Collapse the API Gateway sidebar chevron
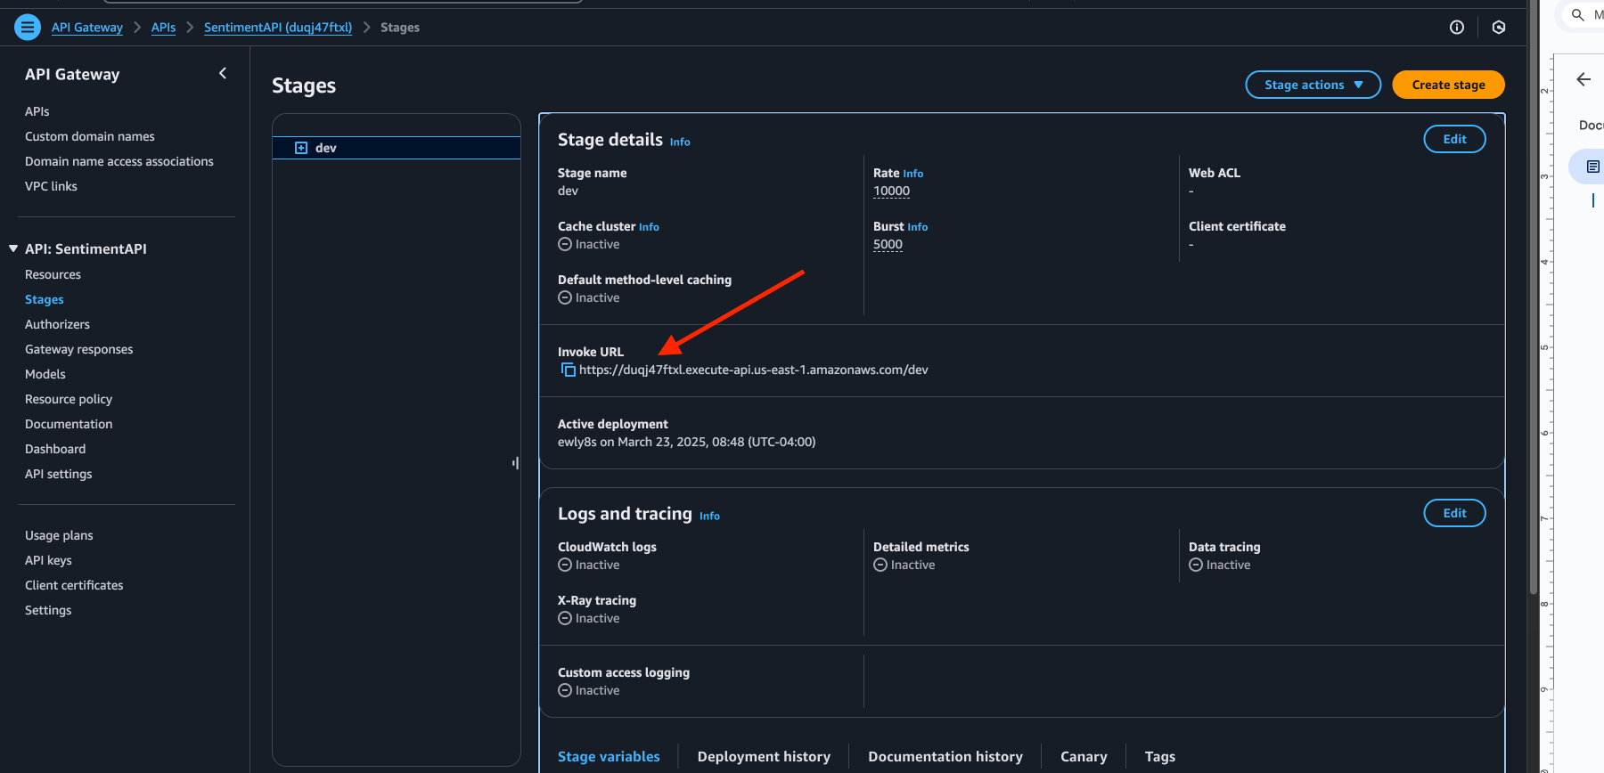Image resolution: width=1604 pixels, height=773 pixels. [223, 74]
